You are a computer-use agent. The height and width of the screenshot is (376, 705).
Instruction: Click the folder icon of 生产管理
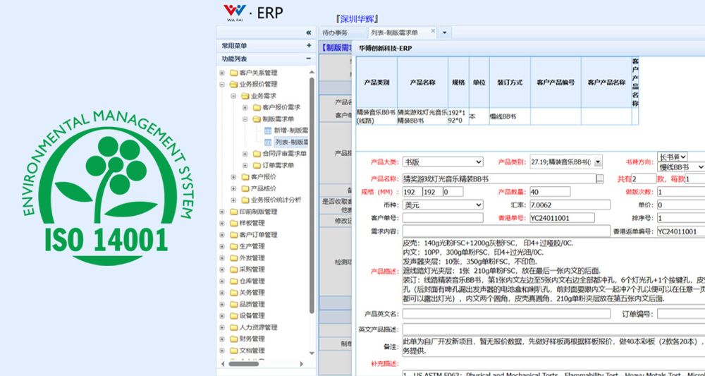pos(234,246)
